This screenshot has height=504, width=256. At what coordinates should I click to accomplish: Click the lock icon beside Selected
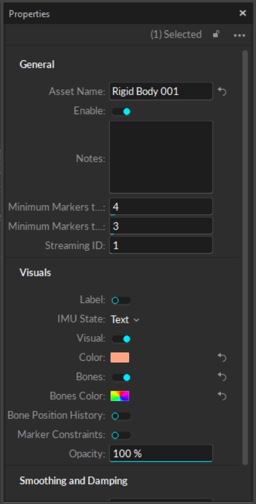pos(217,34)
